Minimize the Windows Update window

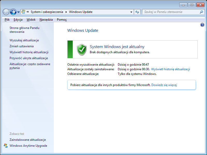(x=183, y=5)
